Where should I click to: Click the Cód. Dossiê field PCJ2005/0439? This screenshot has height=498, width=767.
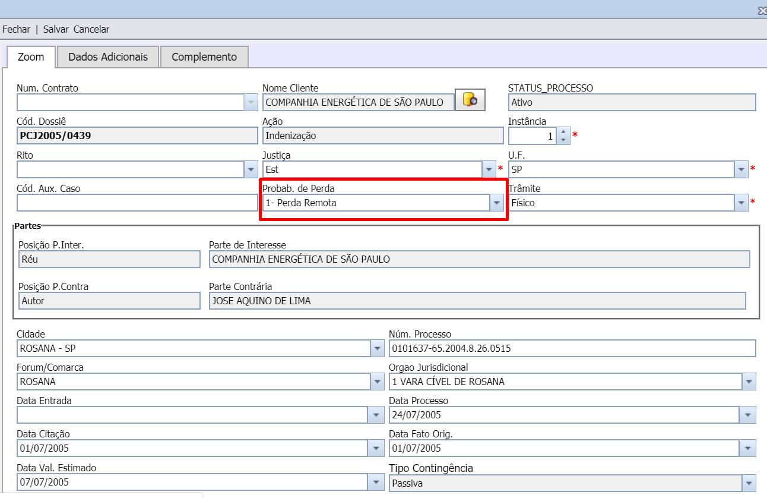pyautogui.click(x=137, y=135)
